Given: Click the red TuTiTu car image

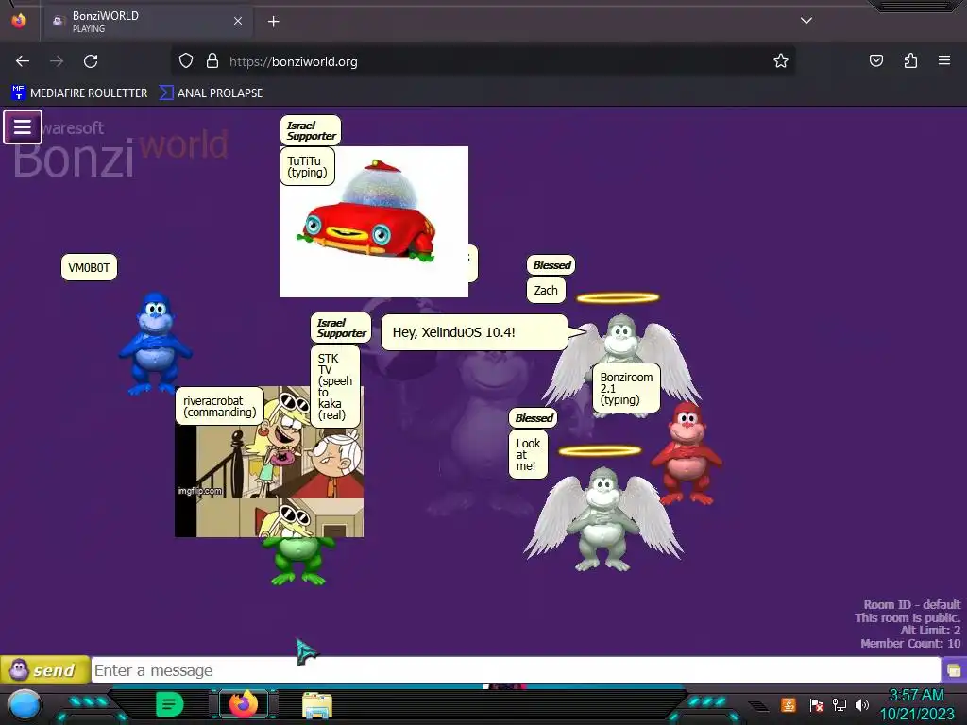Looking at the screenshot, I should [x=374, y=221].
